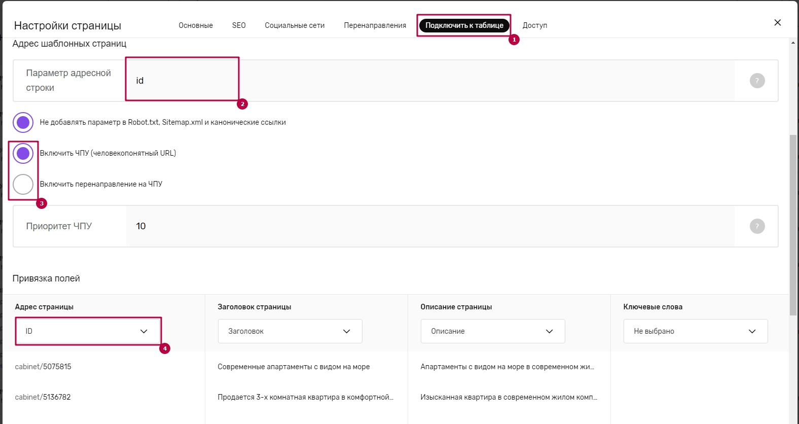This screenshot has height=424, width=799.
Task: Click the Адрес страницы column header
Action: point(44,307)
